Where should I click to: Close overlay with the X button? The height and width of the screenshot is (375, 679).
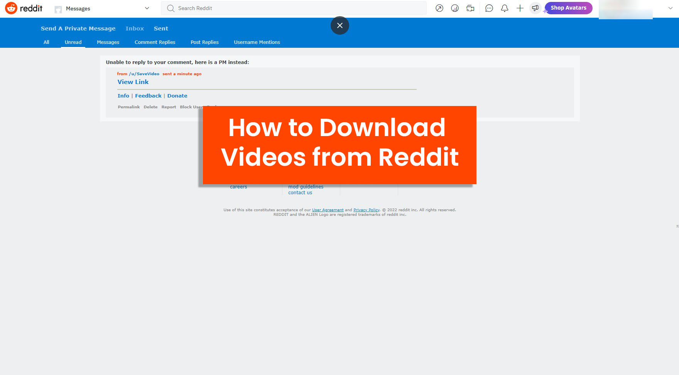[x=339, y=25]
